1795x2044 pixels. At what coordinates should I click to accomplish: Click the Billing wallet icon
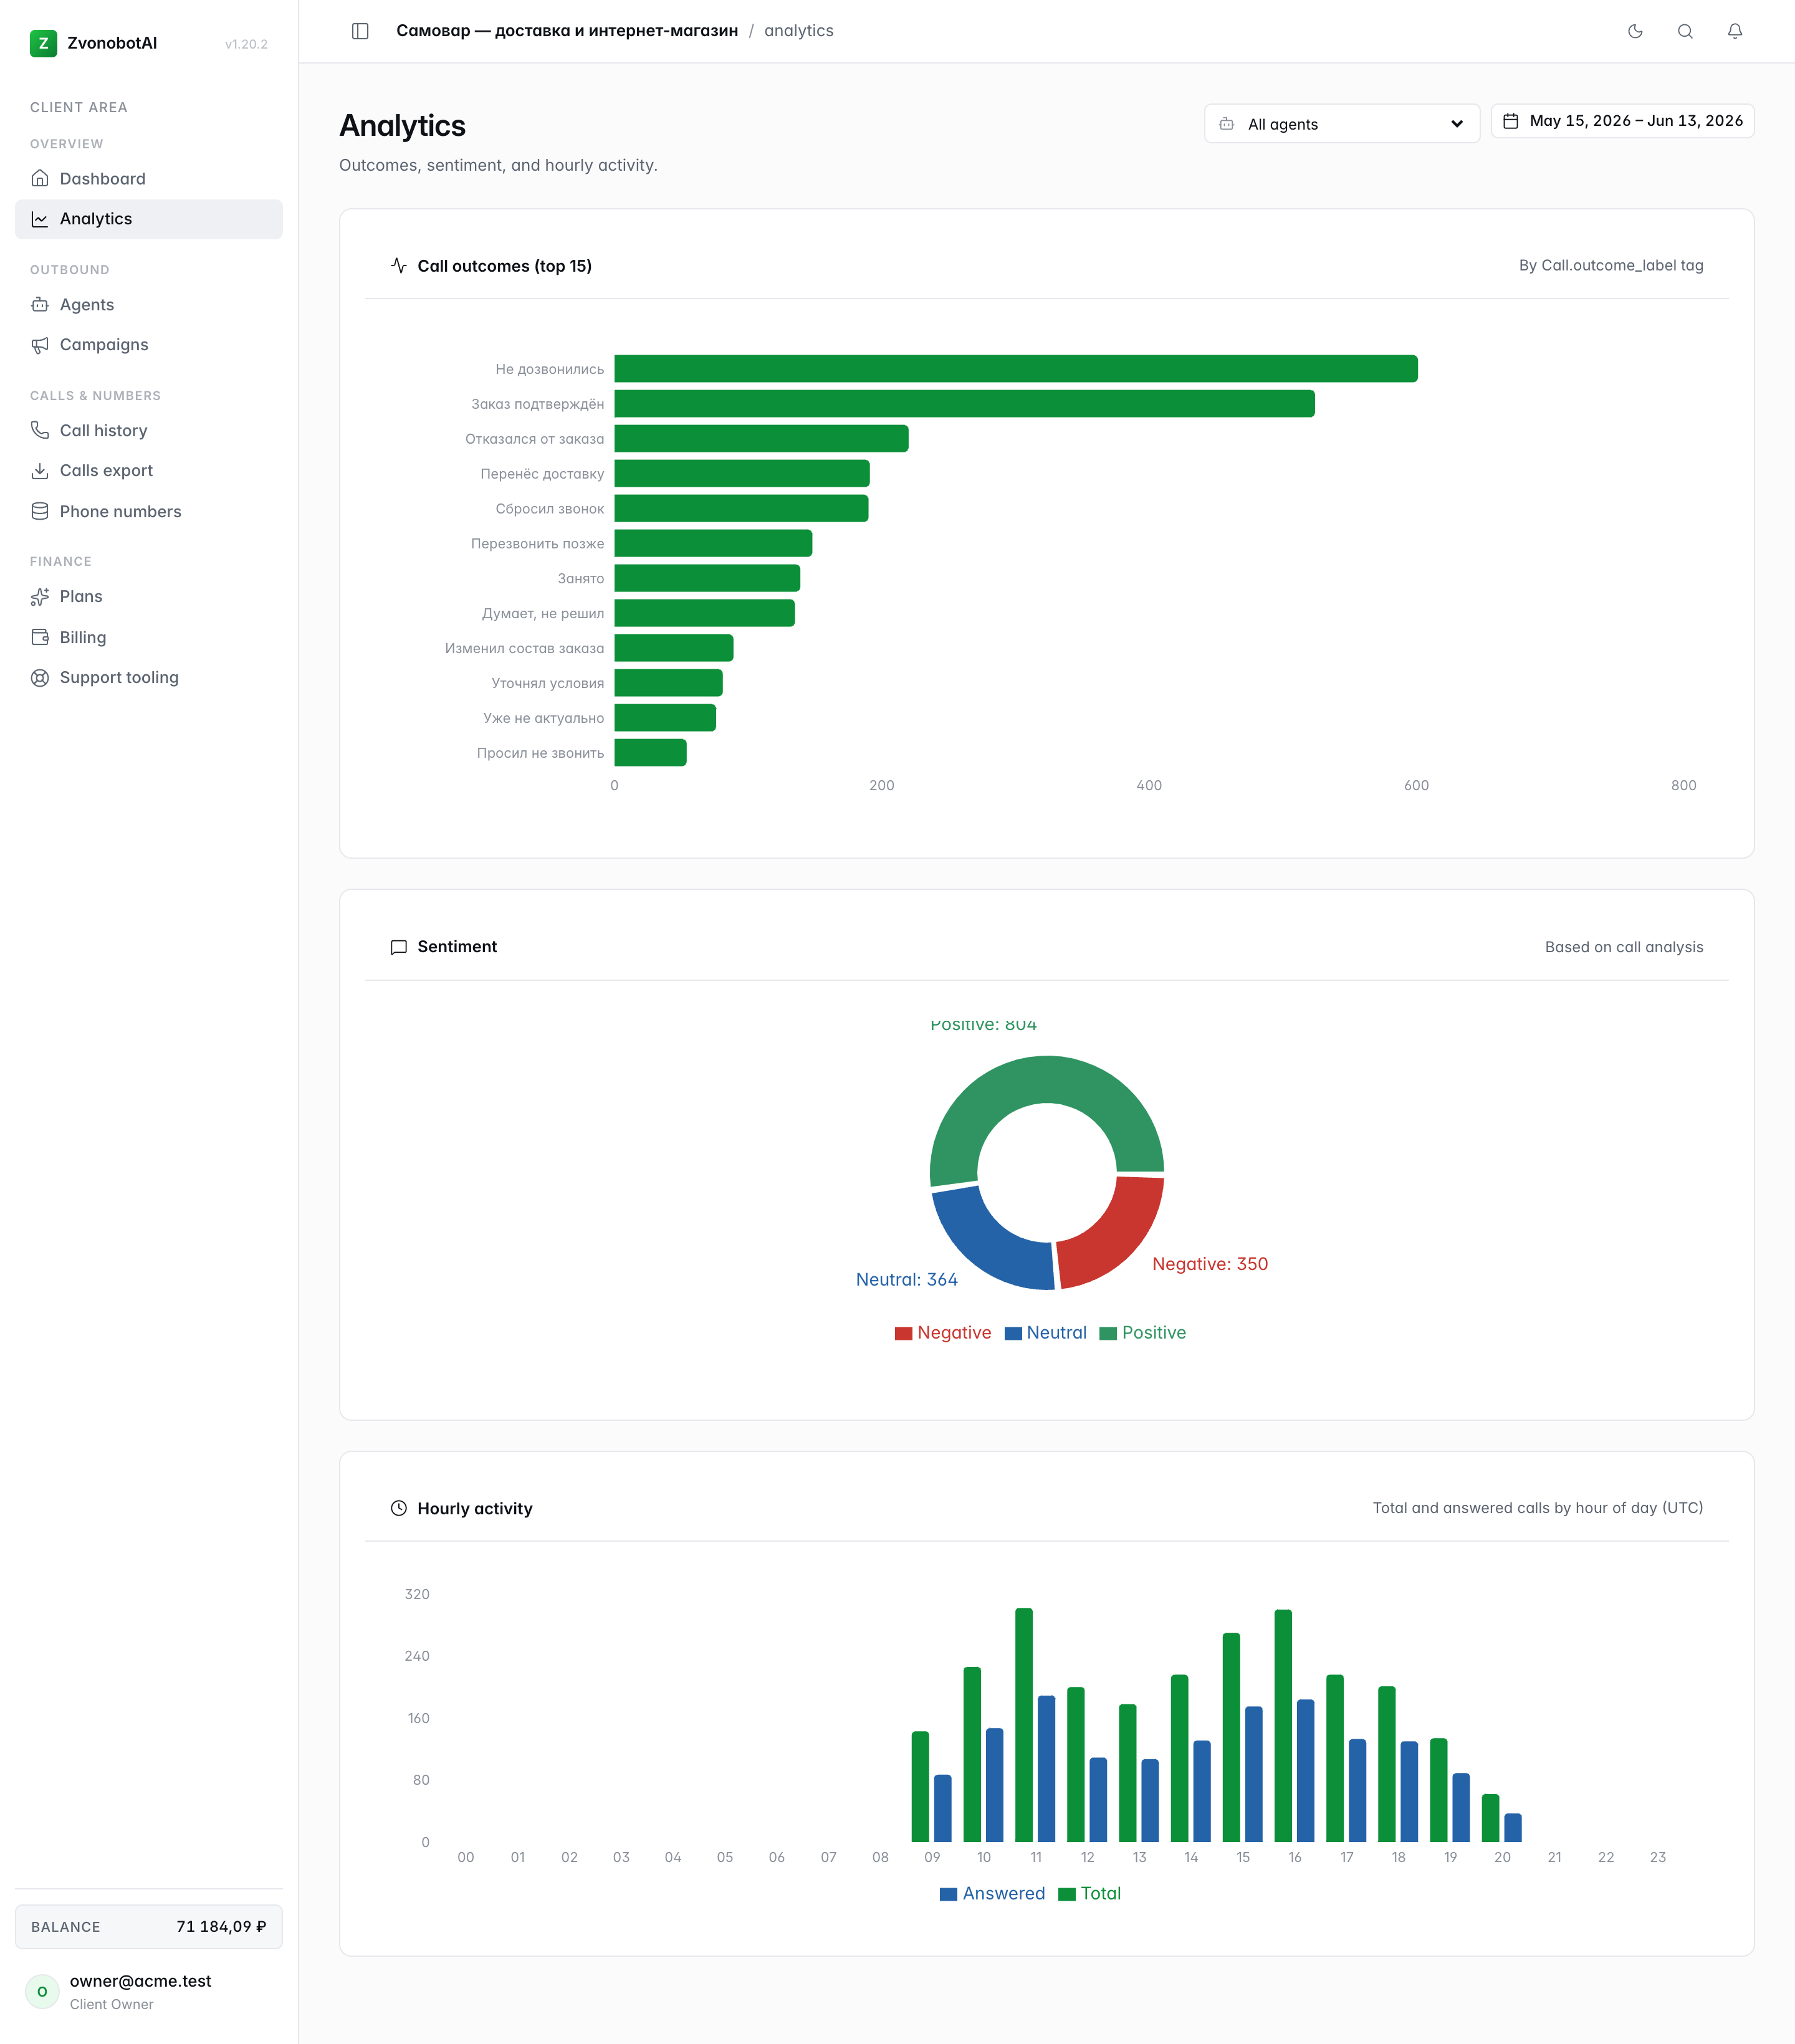[40, 637]
